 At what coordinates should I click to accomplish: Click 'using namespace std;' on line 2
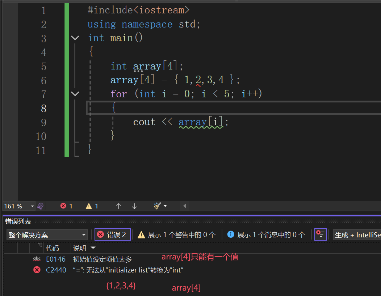144,24
